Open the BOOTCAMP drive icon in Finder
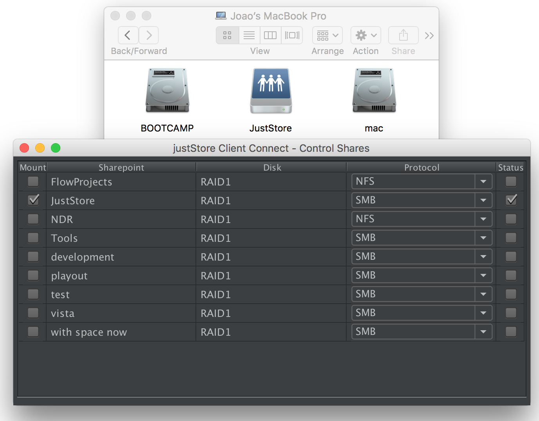The height and width of the screenshot is (421, 539). coord(167,91)
